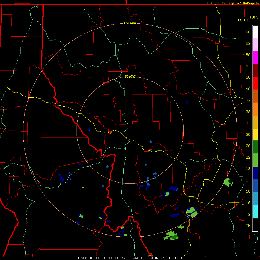Select the legend value 38

(248, 112)
